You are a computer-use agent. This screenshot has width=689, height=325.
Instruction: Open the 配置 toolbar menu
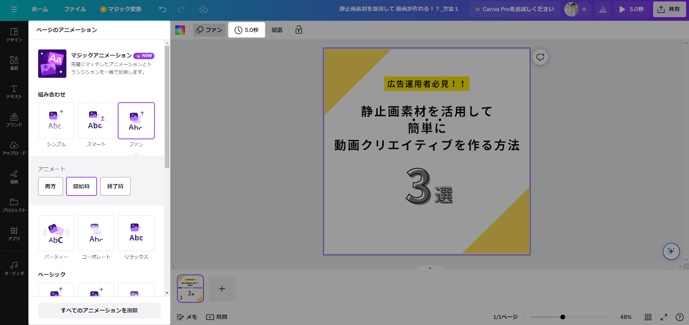point(277,30)
